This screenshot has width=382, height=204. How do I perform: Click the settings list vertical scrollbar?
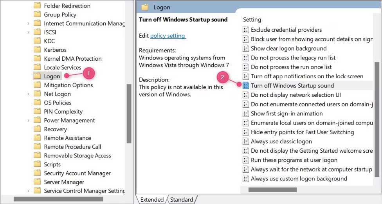[x=377, y=98]
